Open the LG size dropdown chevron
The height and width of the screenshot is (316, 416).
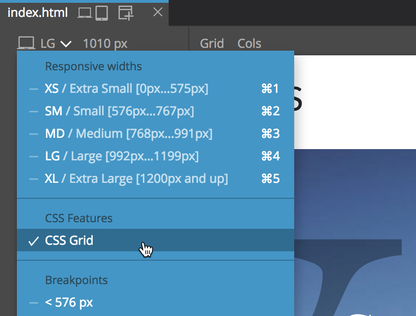(x=66, y=44)
